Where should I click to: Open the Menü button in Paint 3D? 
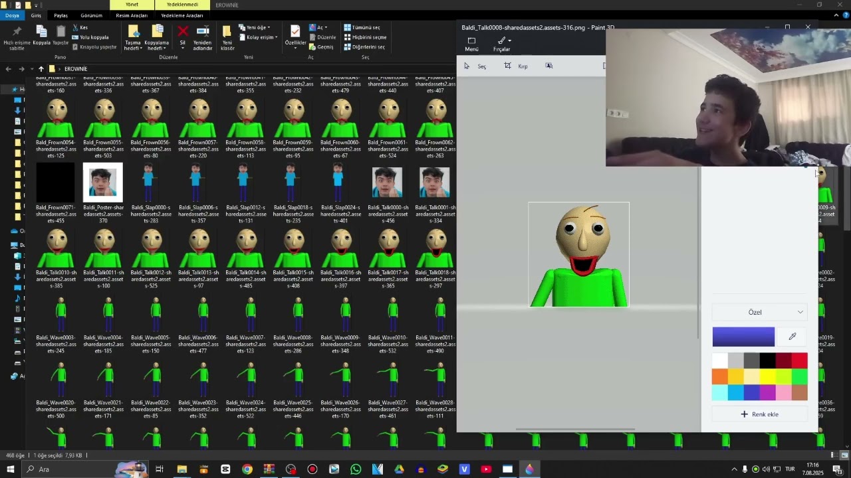[x=471, y=44]
